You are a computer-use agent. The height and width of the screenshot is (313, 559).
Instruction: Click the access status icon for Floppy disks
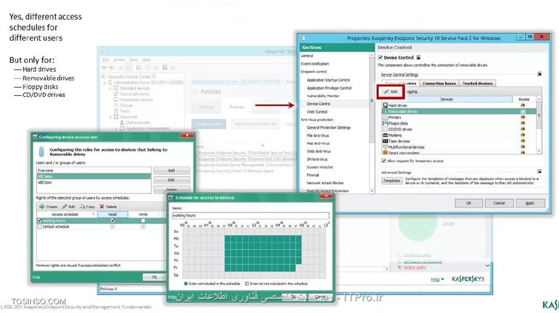coord(522,123)
